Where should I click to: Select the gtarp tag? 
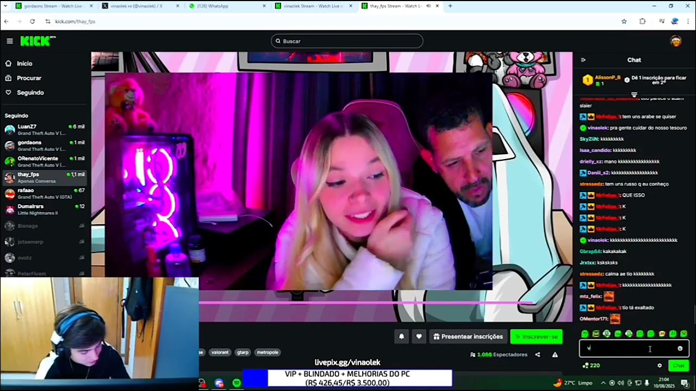click(243, 352)
